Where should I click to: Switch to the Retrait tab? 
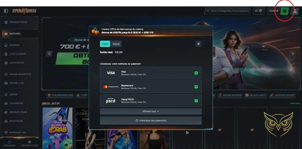pyautogui.click(x=116, y=44)
